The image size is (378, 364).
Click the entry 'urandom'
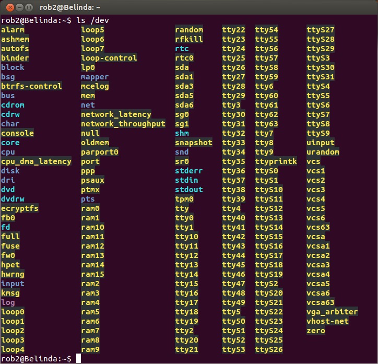point(323,152)
